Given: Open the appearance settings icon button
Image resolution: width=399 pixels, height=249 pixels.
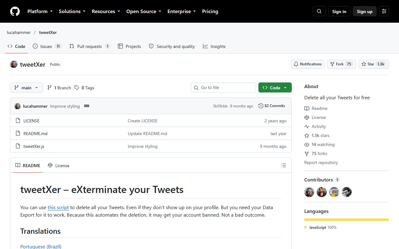Looking at the screenshot, I should pos(384,12).
